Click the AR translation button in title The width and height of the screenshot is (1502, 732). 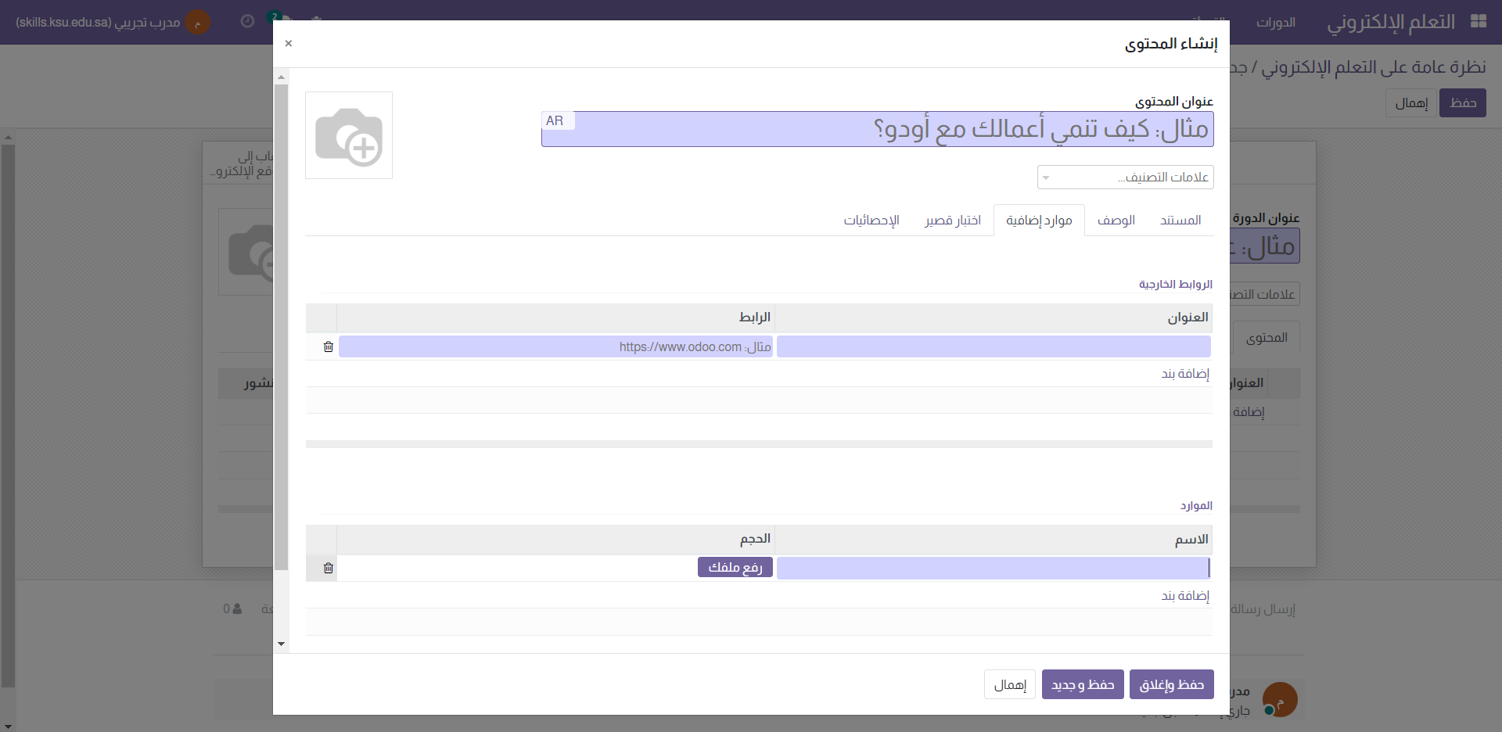tap(555, 120)
